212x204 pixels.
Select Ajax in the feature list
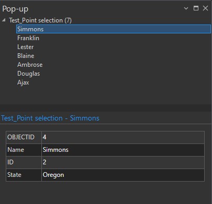pos(23,82)
